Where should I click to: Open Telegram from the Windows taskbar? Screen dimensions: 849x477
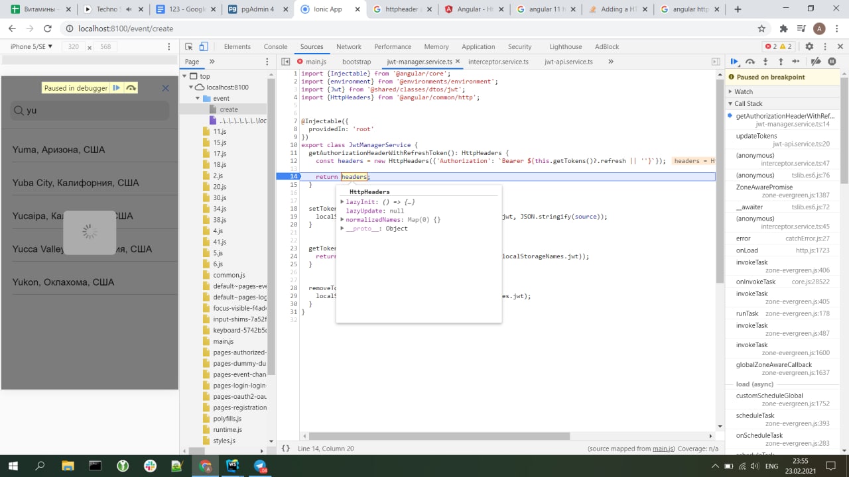pyautogui.click(x=260, y=466)
